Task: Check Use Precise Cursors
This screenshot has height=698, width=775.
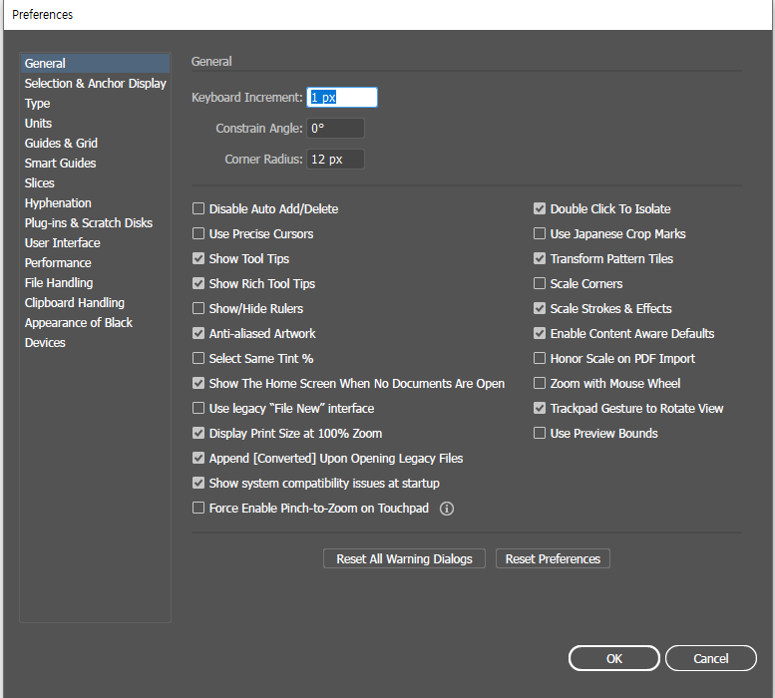Action: tap(198, 233)
